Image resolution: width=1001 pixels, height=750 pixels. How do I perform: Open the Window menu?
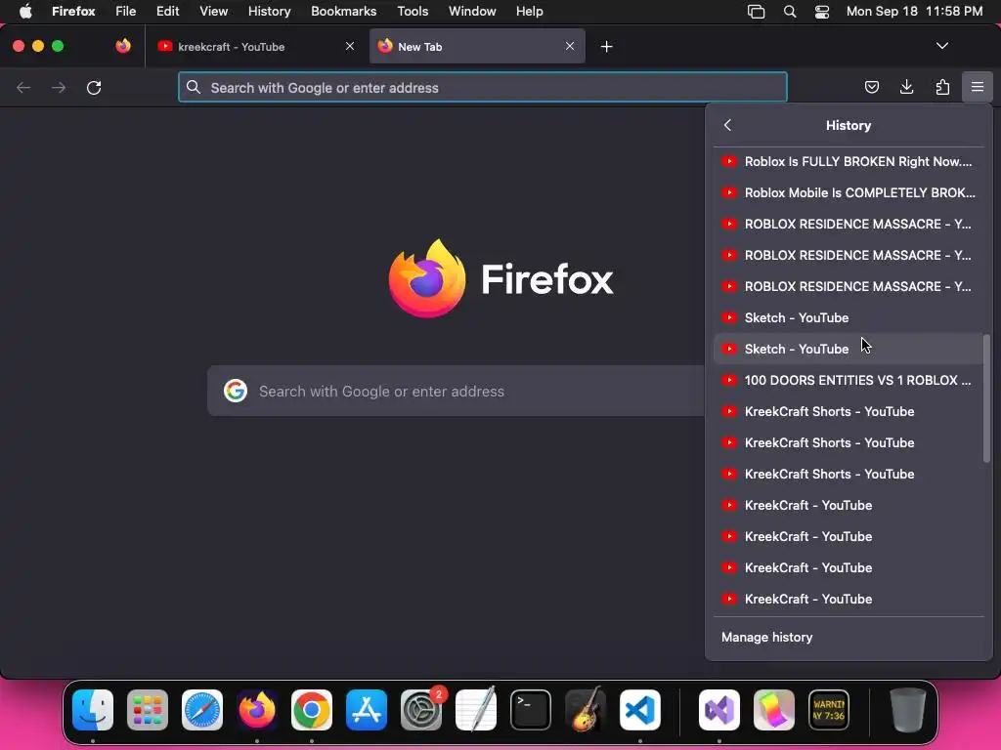pos(472,12)
